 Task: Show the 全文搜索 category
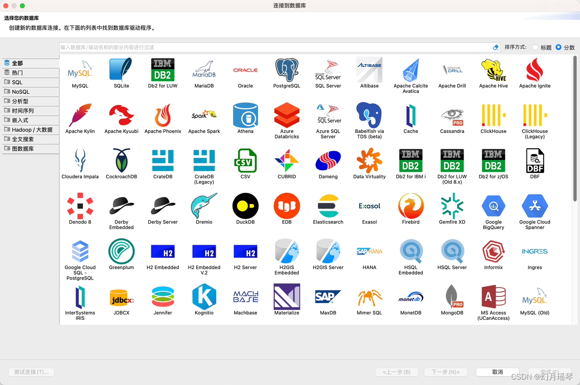(30, 139)
